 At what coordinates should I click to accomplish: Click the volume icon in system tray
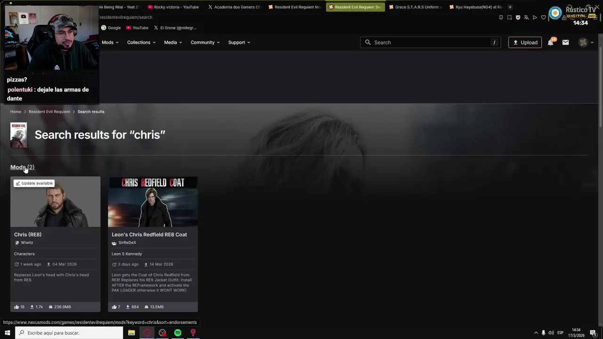point(551,333)
